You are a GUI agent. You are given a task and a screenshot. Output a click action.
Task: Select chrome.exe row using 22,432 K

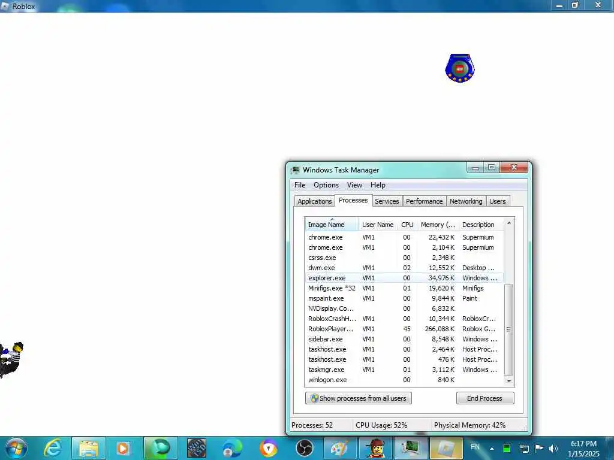[x=404, y=237]
